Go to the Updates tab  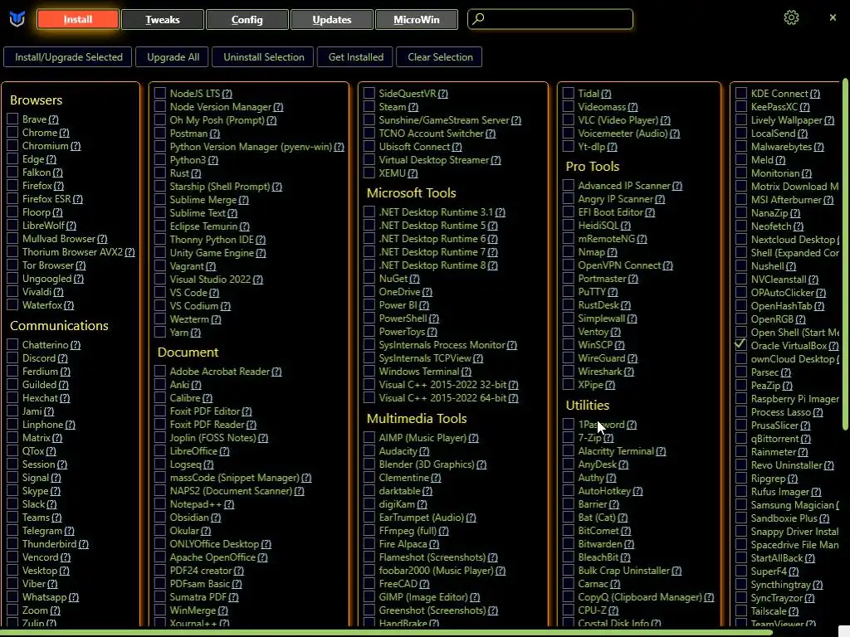pos(332,20)
